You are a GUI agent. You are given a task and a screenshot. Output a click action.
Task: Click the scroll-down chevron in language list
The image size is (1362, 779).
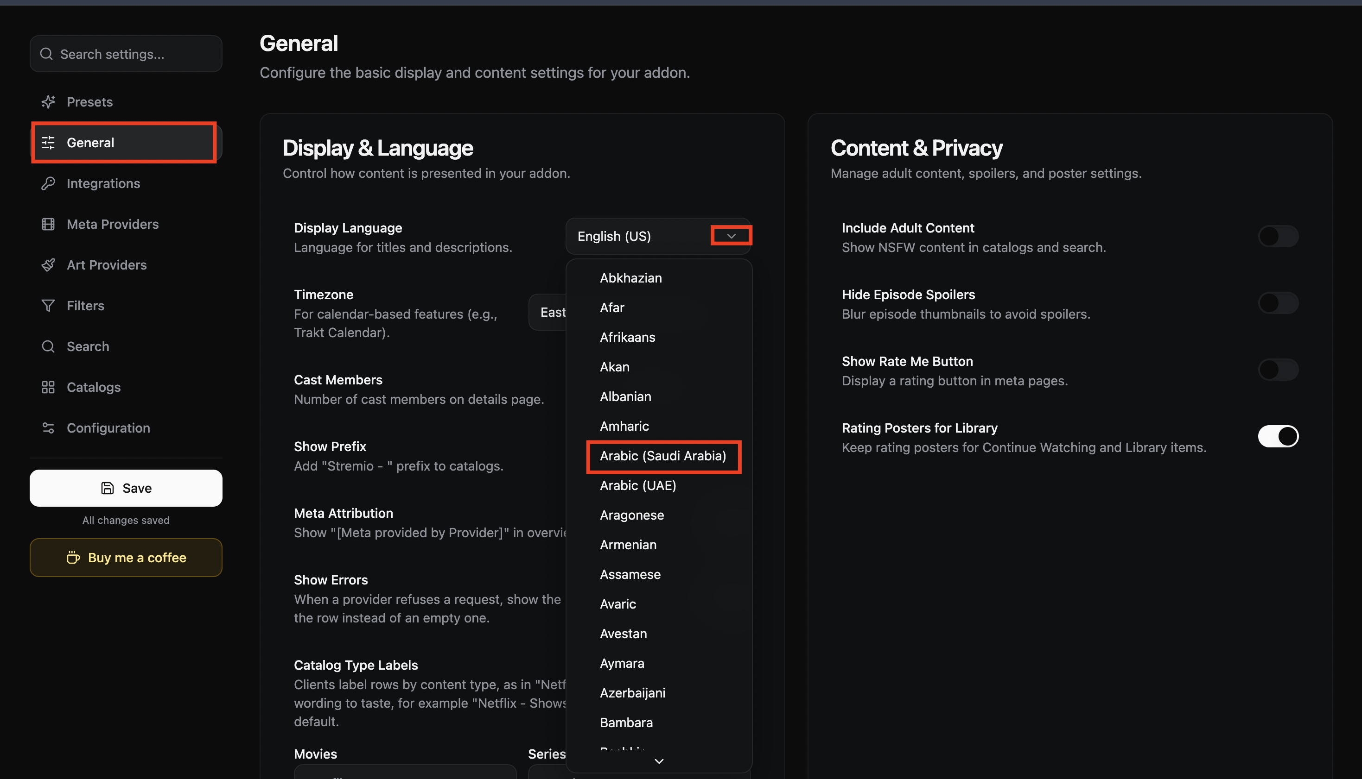659,761
